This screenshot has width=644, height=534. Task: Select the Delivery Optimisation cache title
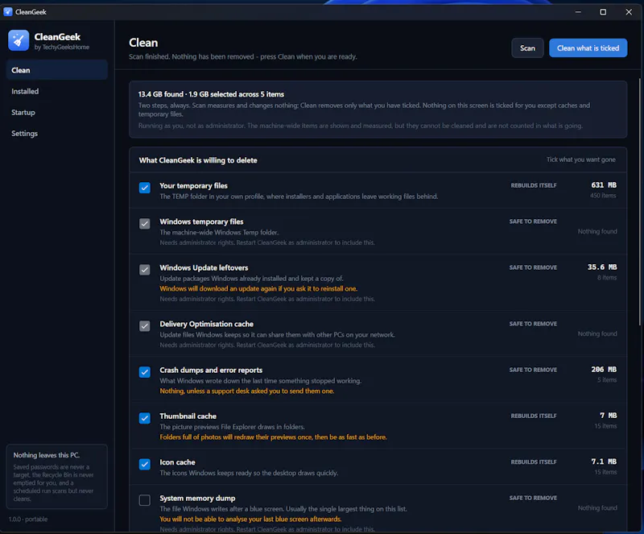tap(207, 324)
